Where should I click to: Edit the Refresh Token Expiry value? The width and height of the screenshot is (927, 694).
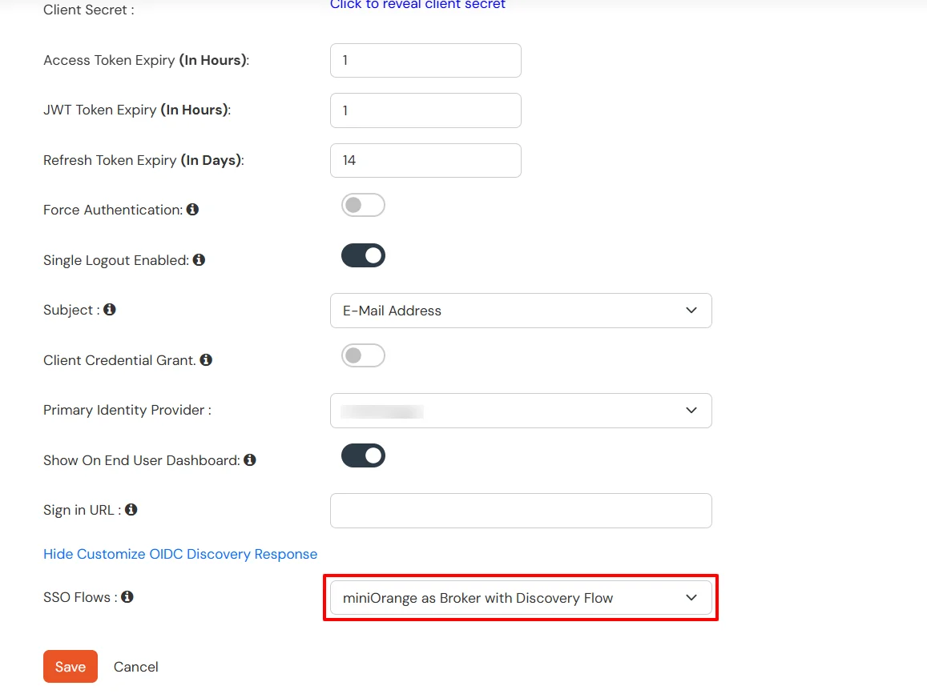[425, 160]
